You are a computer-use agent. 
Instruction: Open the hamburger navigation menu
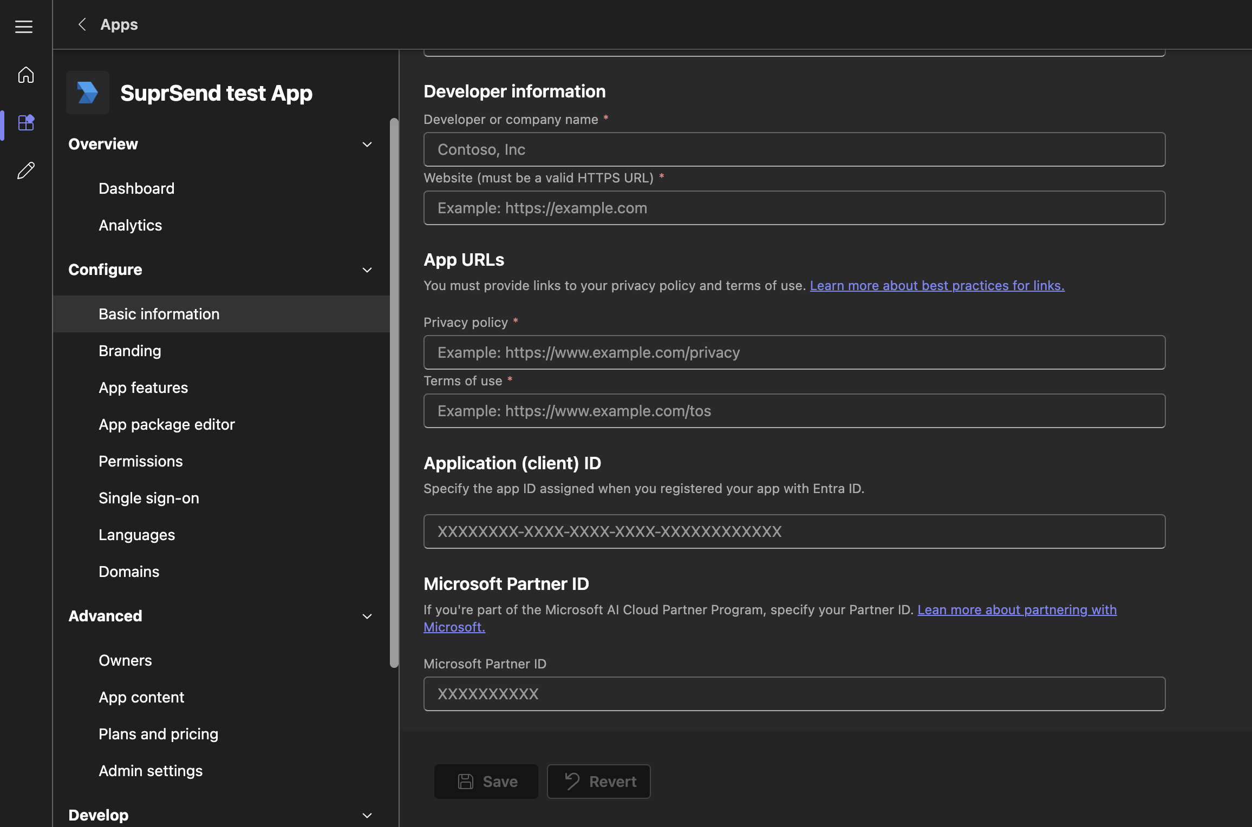pos(24,27)
